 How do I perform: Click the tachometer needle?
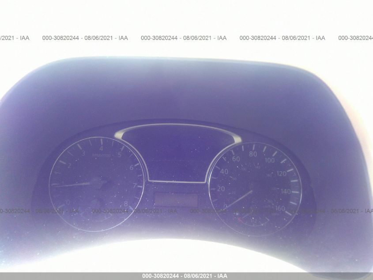[72, 184]
